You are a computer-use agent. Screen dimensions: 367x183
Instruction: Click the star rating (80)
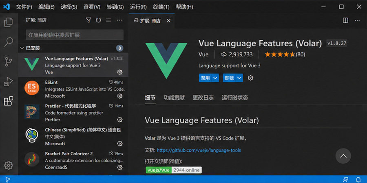pos(285,54)
